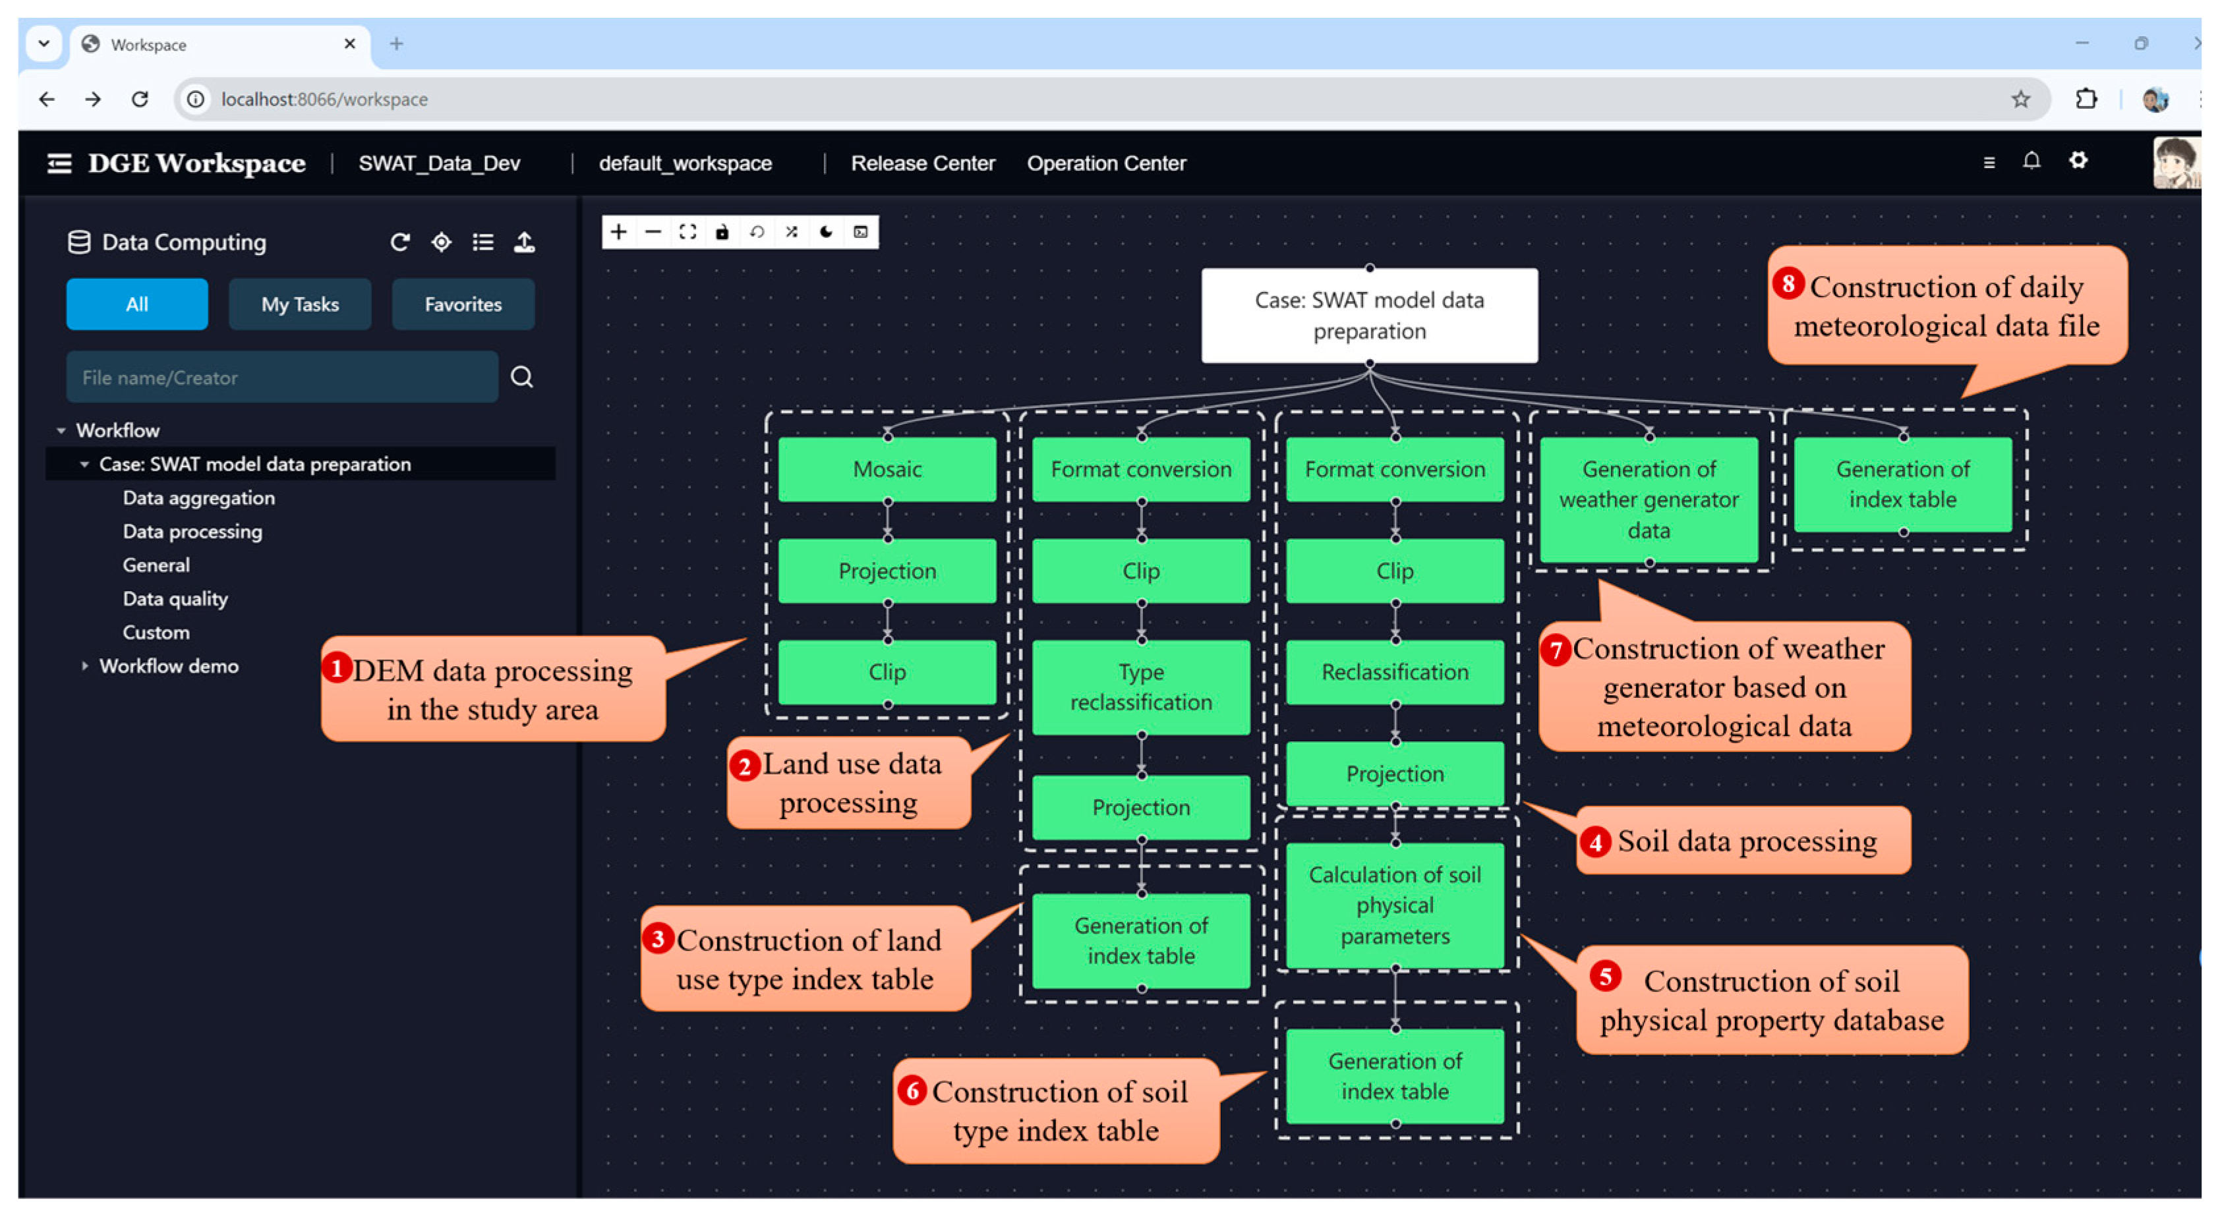Click the locate target icon in Data Computing
This screenshot has height=1217, width=2220.
pyautogui.click(x=441, y=243)
